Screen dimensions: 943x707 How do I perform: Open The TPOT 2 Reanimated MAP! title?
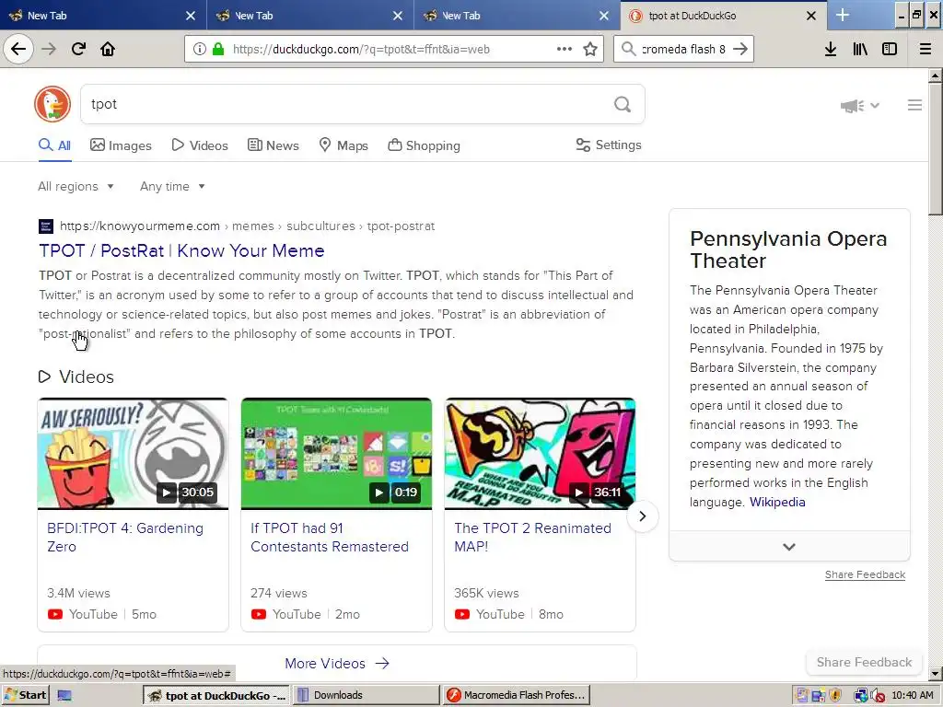click(x=533, y=538)
